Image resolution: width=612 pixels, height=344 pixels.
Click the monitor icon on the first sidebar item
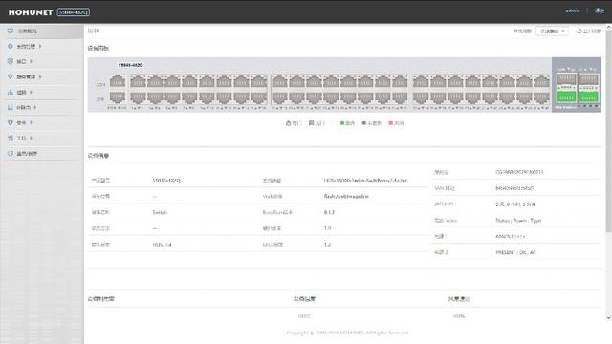coord(11,31)
